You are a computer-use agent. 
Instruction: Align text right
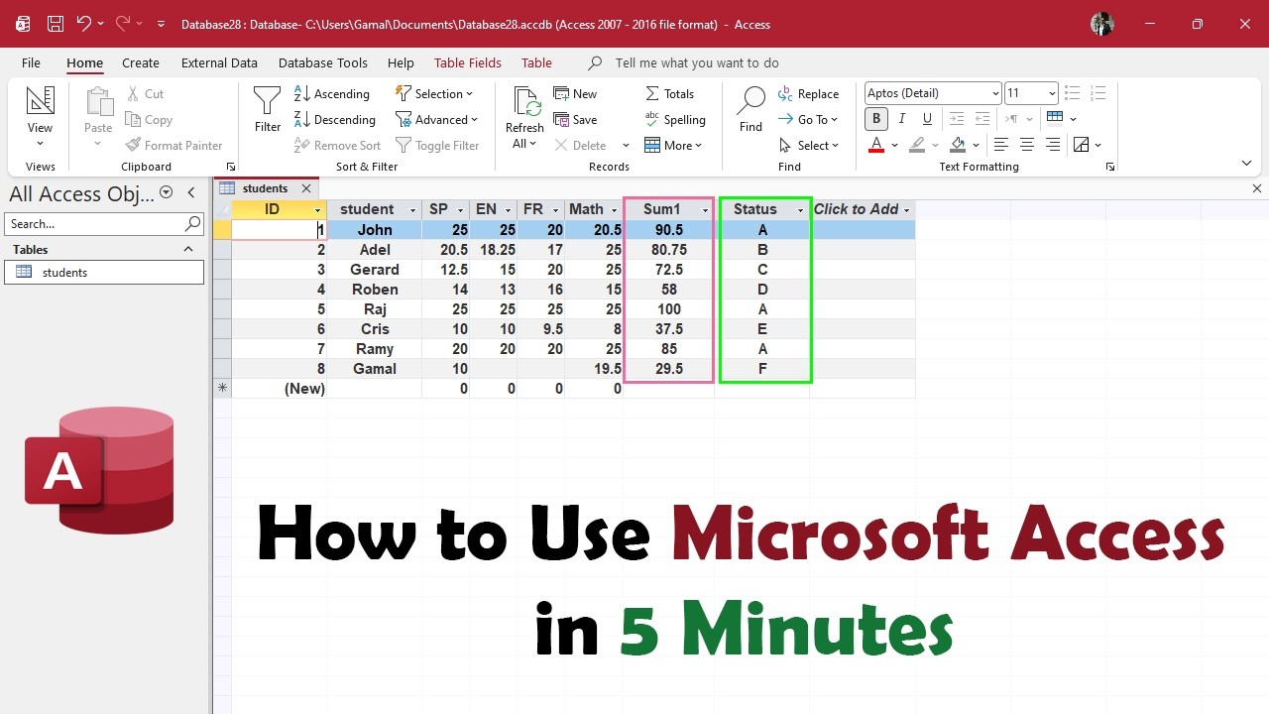1053,145
